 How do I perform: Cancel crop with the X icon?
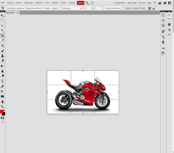150,8
